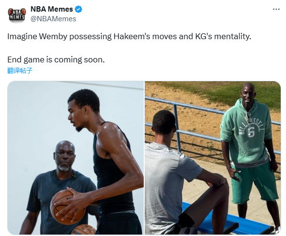
Task: Open the three-dot more options menu
Action: pyautogui.click(x=276, y=9)
